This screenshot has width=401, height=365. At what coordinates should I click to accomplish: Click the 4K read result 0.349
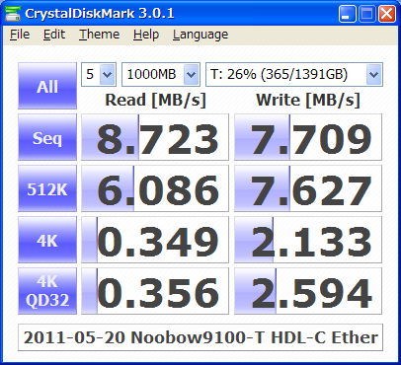tap(155, 240)
